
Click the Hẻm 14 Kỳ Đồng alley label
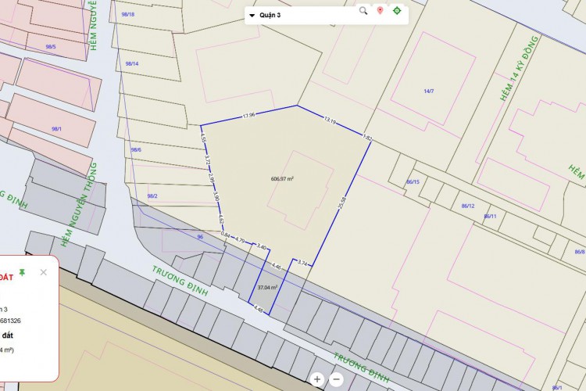click(x=520, y=69)
